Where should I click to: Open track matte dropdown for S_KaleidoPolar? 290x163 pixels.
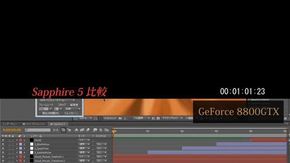101,153
